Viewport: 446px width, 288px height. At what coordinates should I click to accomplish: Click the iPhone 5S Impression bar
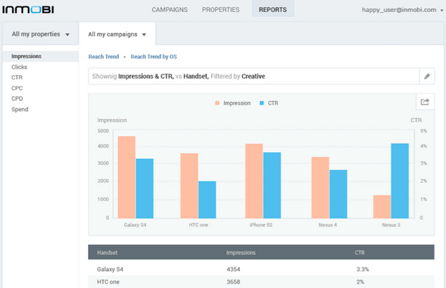pyautogui.click(x=254, y=181)
